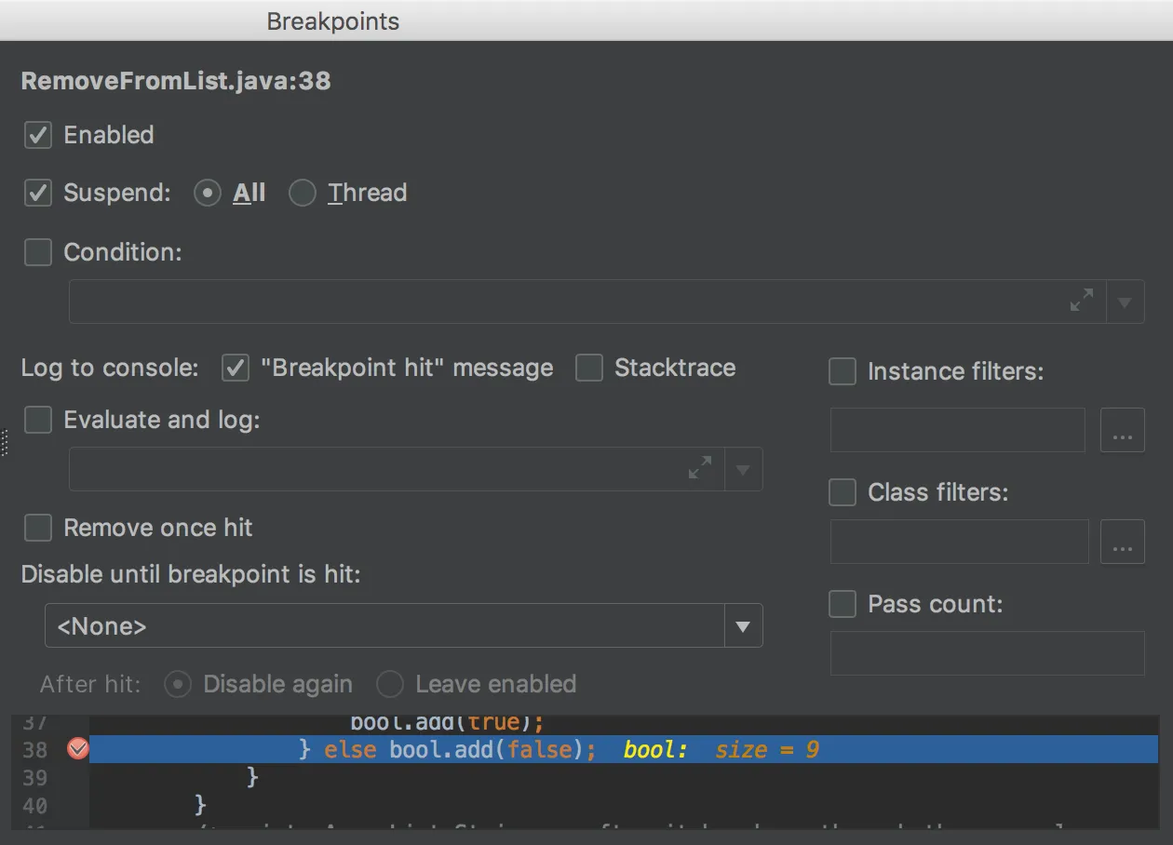Disable the Enabled checkbox

pos(38,136)
